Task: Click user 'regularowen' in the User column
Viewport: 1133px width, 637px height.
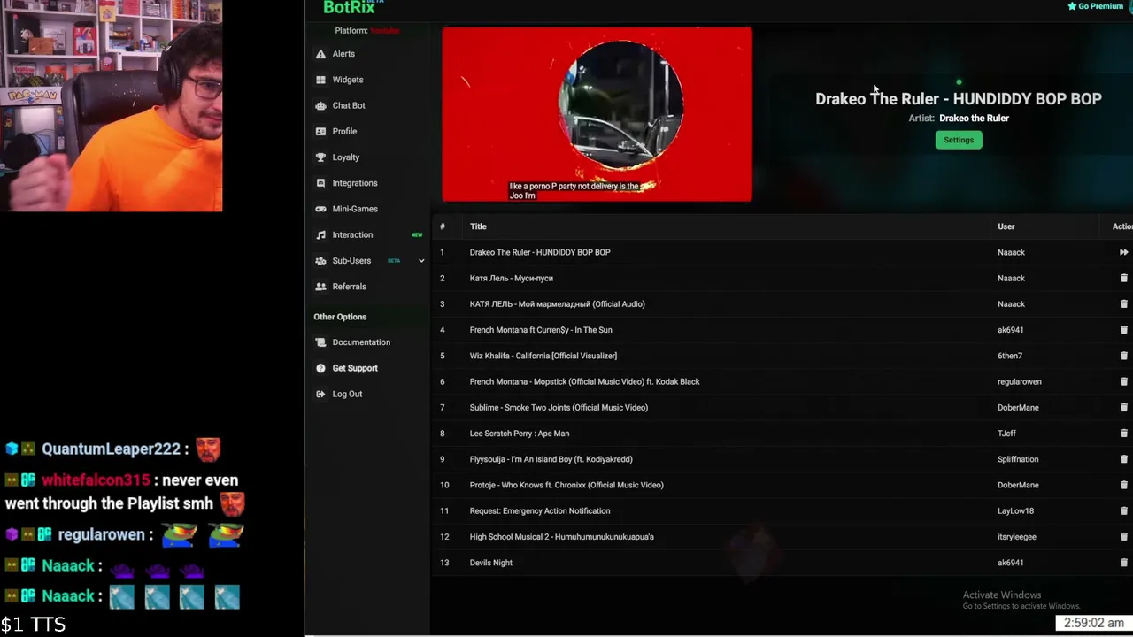Action: [1020, 381]
